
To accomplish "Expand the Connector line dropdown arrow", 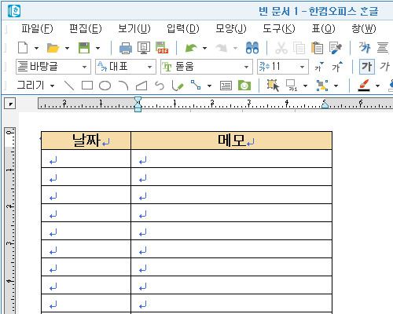I will (x=209, y=86).
